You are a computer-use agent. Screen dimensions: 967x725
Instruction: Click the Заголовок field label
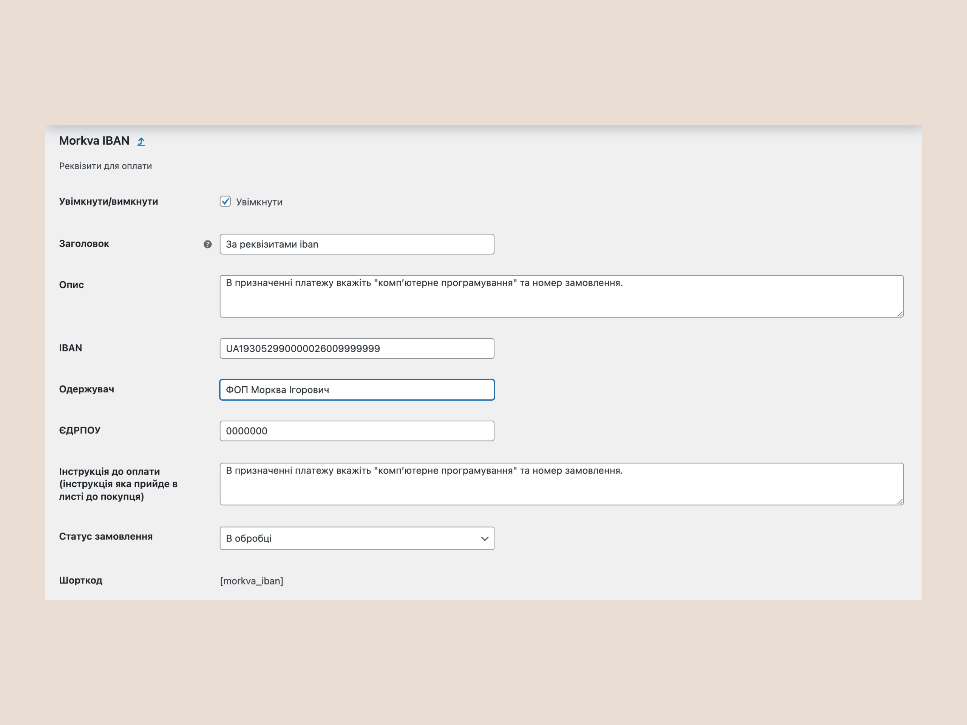pyautogui.click(x=84, y=244)
